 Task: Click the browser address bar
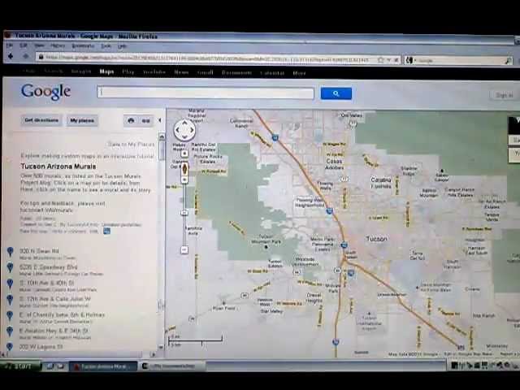pyautogui.click(x=217, y=58)
